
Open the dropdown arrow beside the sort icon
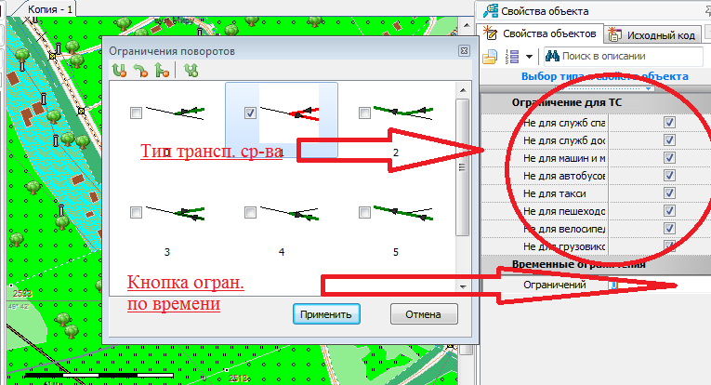pos(528,58)
